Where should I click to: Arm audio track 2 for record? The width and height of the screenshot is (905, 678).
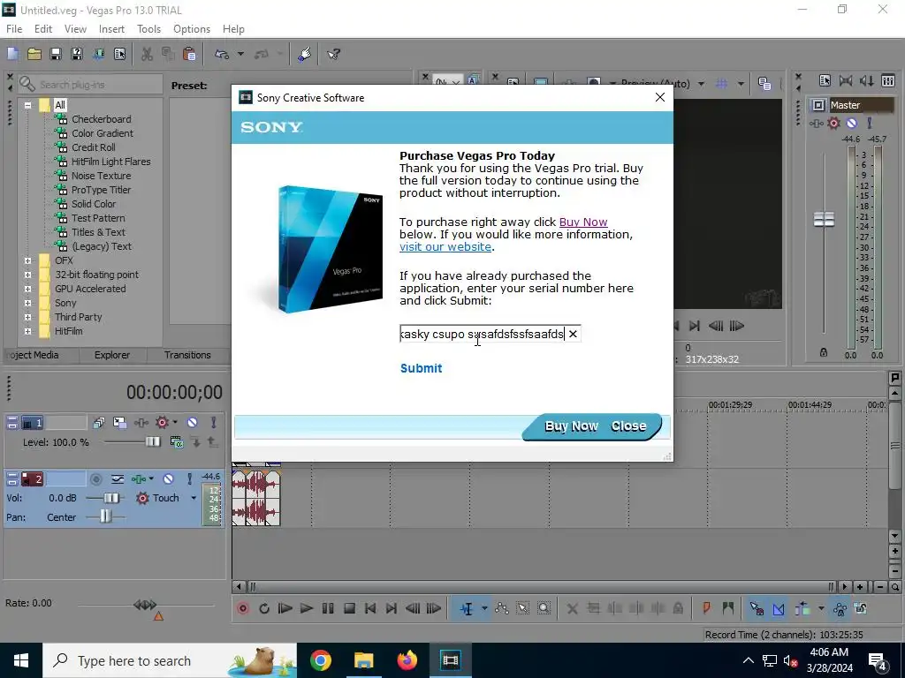[95, 479]
